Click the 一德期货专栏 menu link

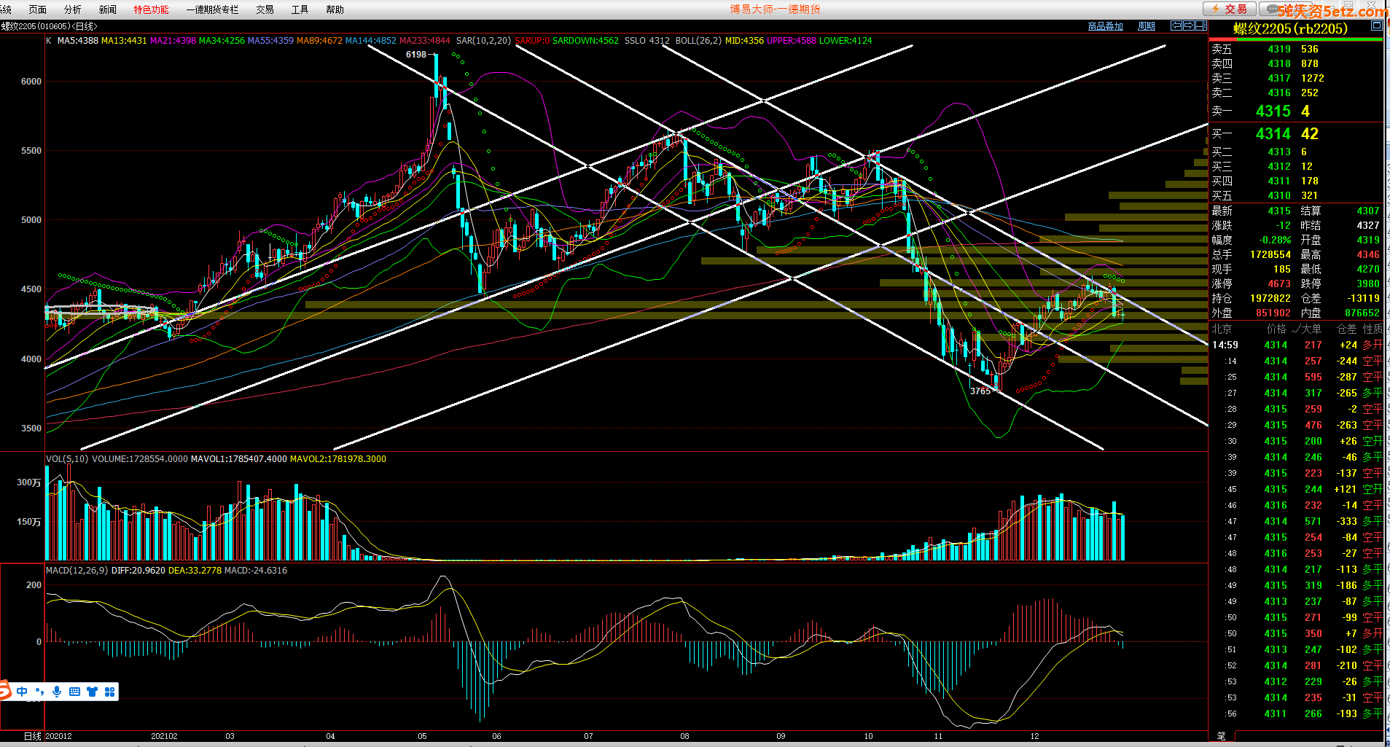(x=212, y=9)
